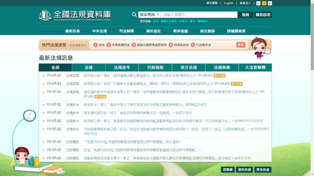This screenshot has width=314, height=176.
Task: Click the keyword search input field
Action: 199,15
